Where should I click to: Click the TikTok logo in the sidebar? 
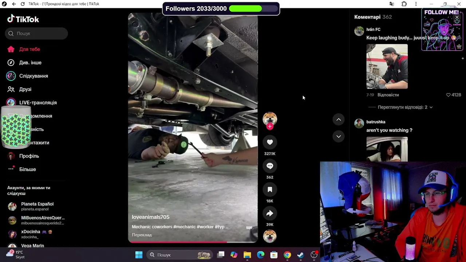23,19
